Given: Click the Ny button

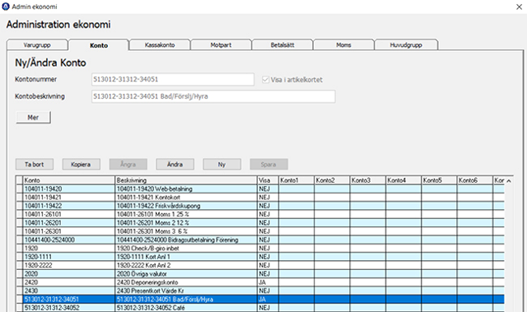Looking at the screenshot, I should click(x=222, y=164).
